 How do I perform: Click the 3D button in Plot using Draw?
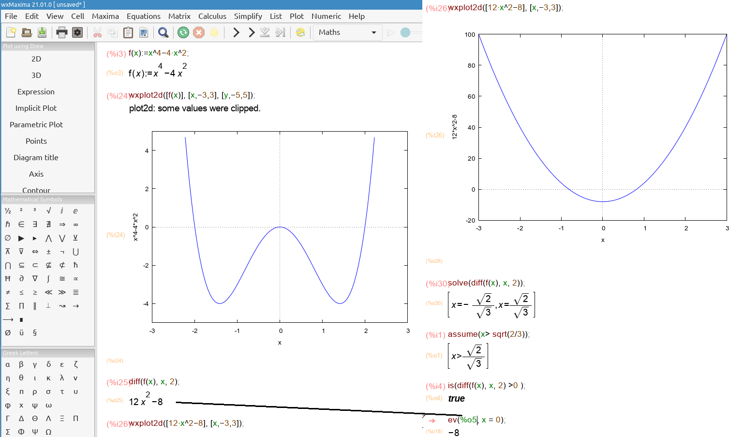[x=36, y=75]
